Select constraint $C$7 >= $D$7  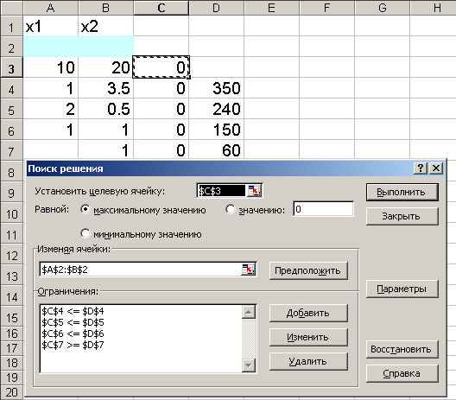(73, 345)
